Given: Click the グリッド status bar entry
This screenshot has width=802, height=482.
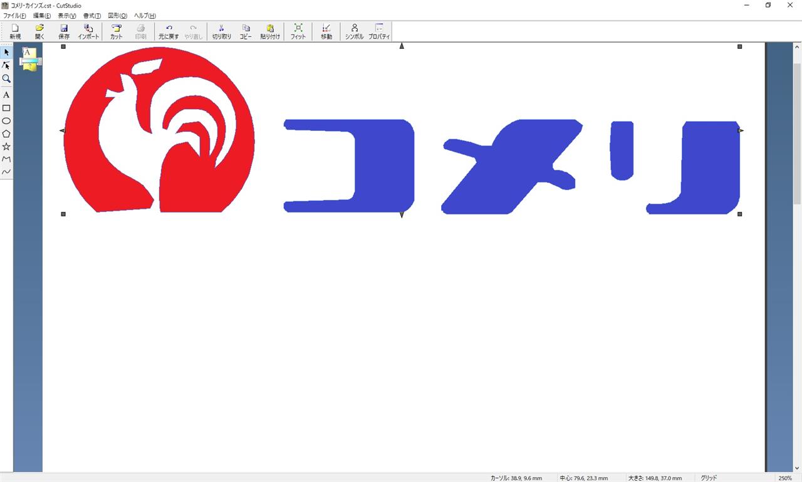Looking at the screenshot, I should click(x=709, y=478).
